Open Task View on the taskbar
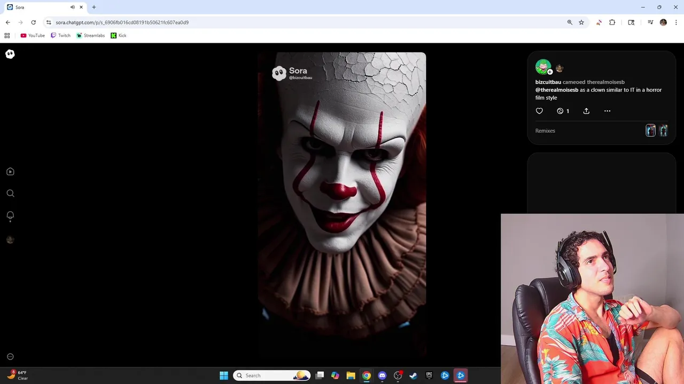Image resolution: width=684 pixels, height=384 pixels. [x=320, y=375]
